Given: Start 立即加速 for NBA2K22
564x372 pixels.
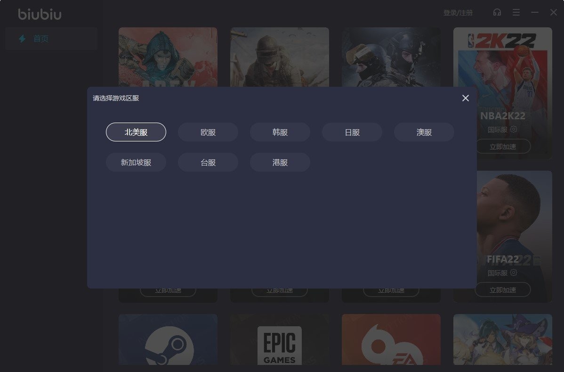Looking at the screenshot, I should 503,147.
